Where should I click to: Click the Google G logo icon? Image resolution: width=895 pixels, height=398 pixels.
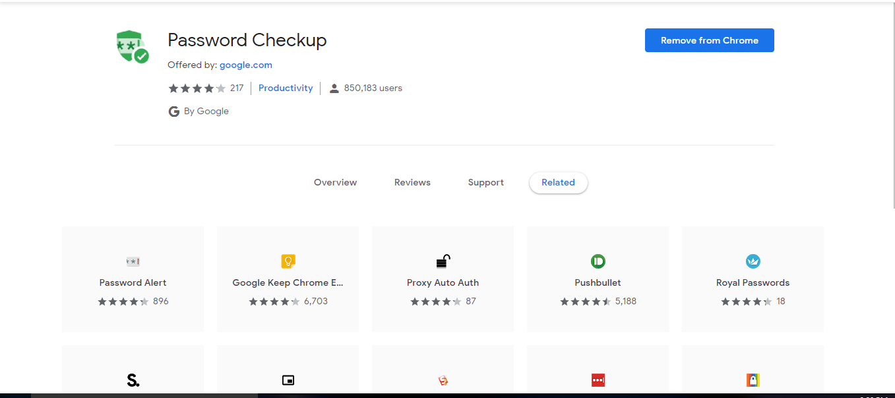pyautogui.click(x=174, y=112)
